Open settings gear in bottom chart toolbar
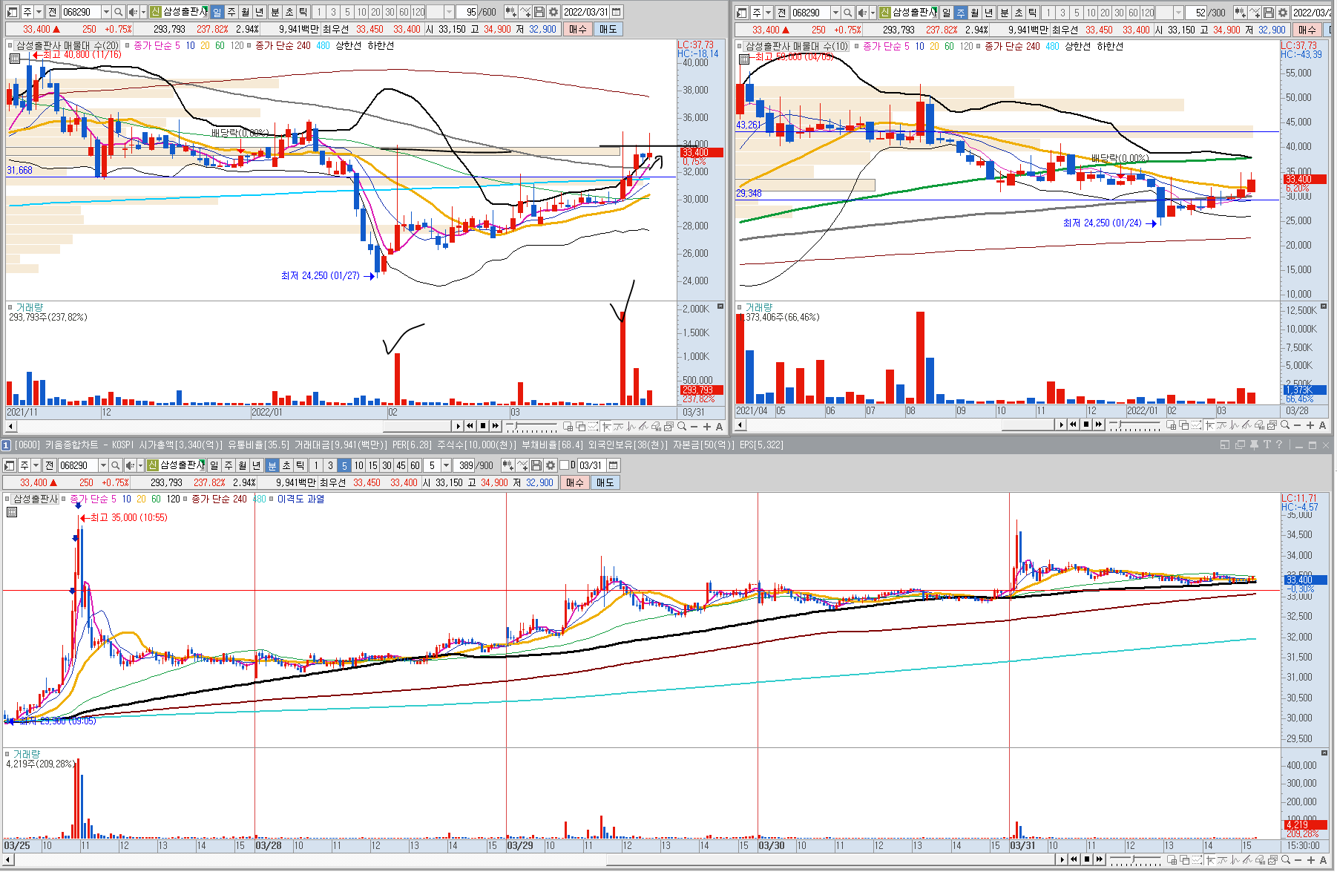 (x=551, y=465)
